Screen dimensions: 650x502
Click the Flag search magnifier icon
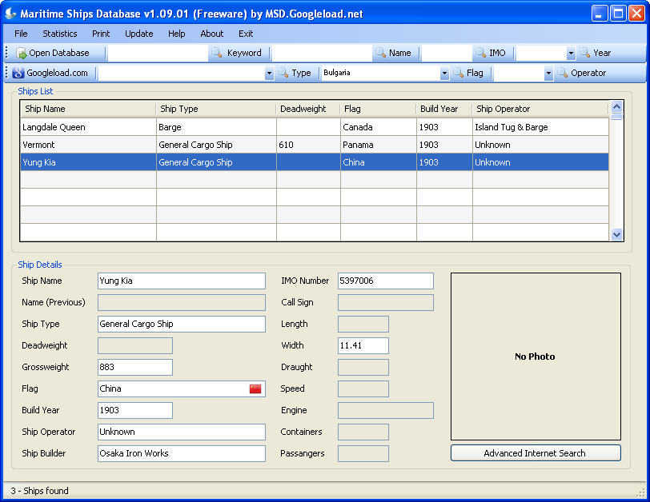[458, 73]
